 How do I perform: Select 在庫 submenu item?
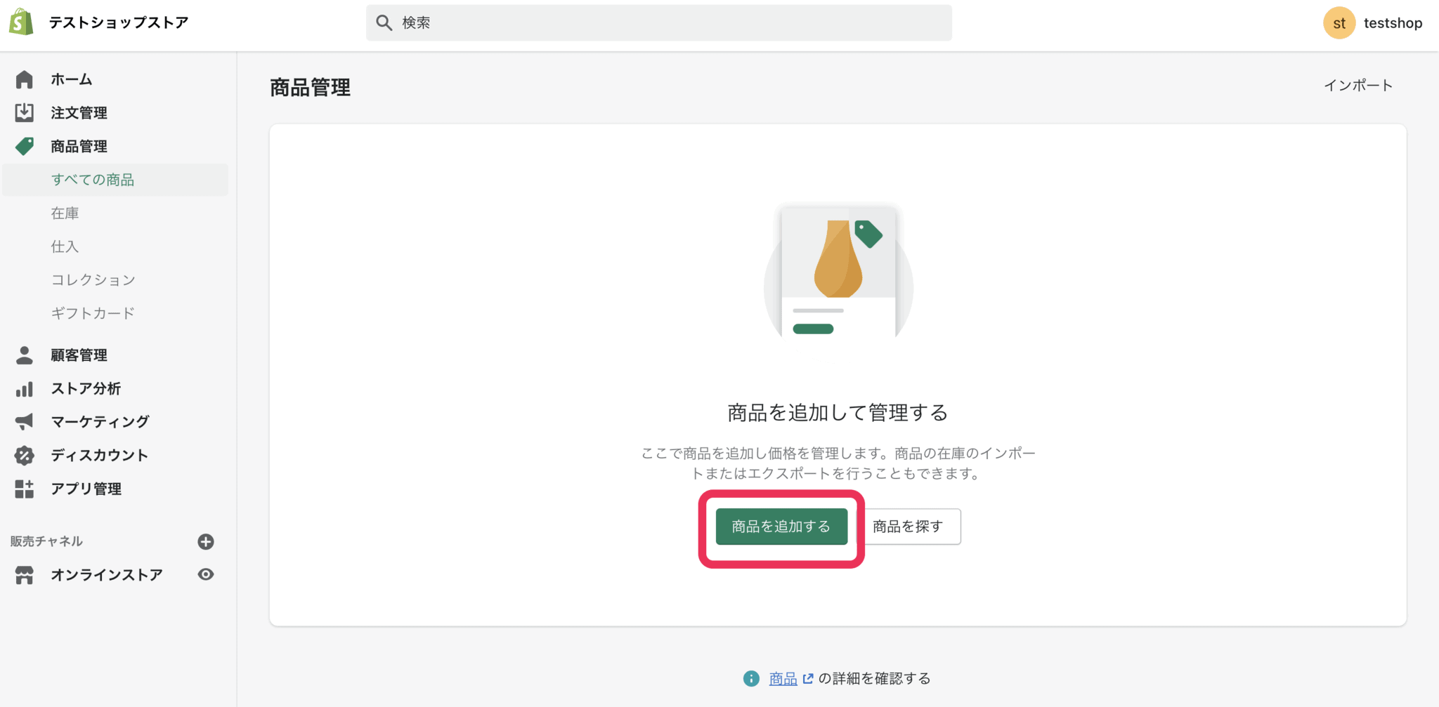(65, 213)
